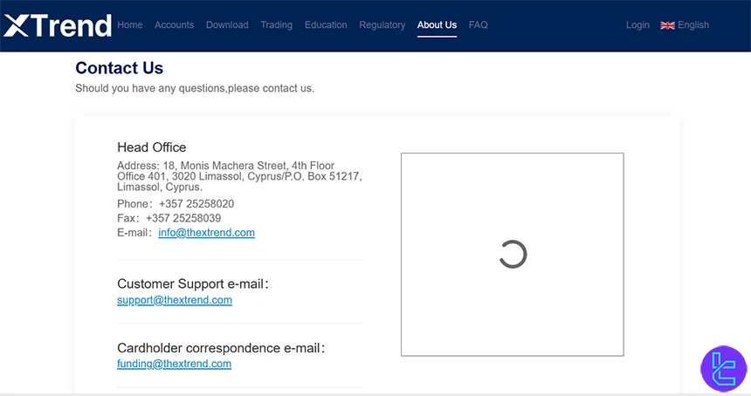The image size is (751, 396).
Task: Click the Login link
Action: pyautogui.click(x=637, y=25)
